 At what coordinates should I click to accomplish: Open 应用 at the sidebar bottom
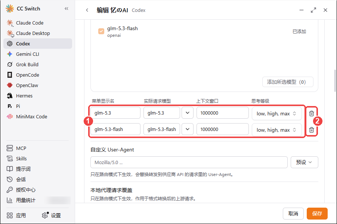pyautogui.click(x=16, y=215)
